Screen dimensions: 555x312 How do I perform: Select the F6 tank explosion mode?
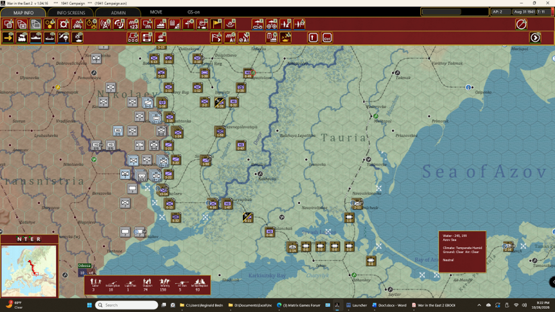78,37
